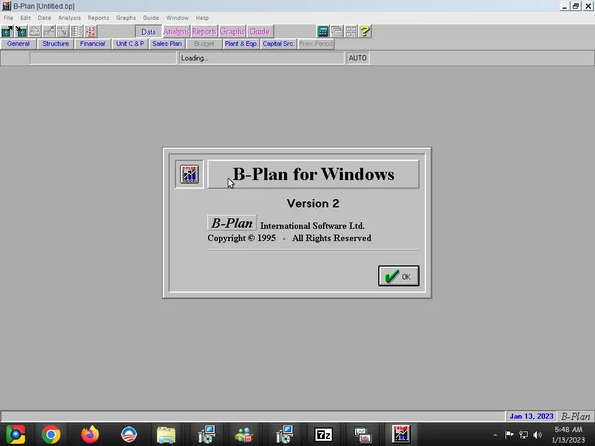Click the tile windows toolbar icon
Viewport: 595px width, 446px height.
point(351,31)
